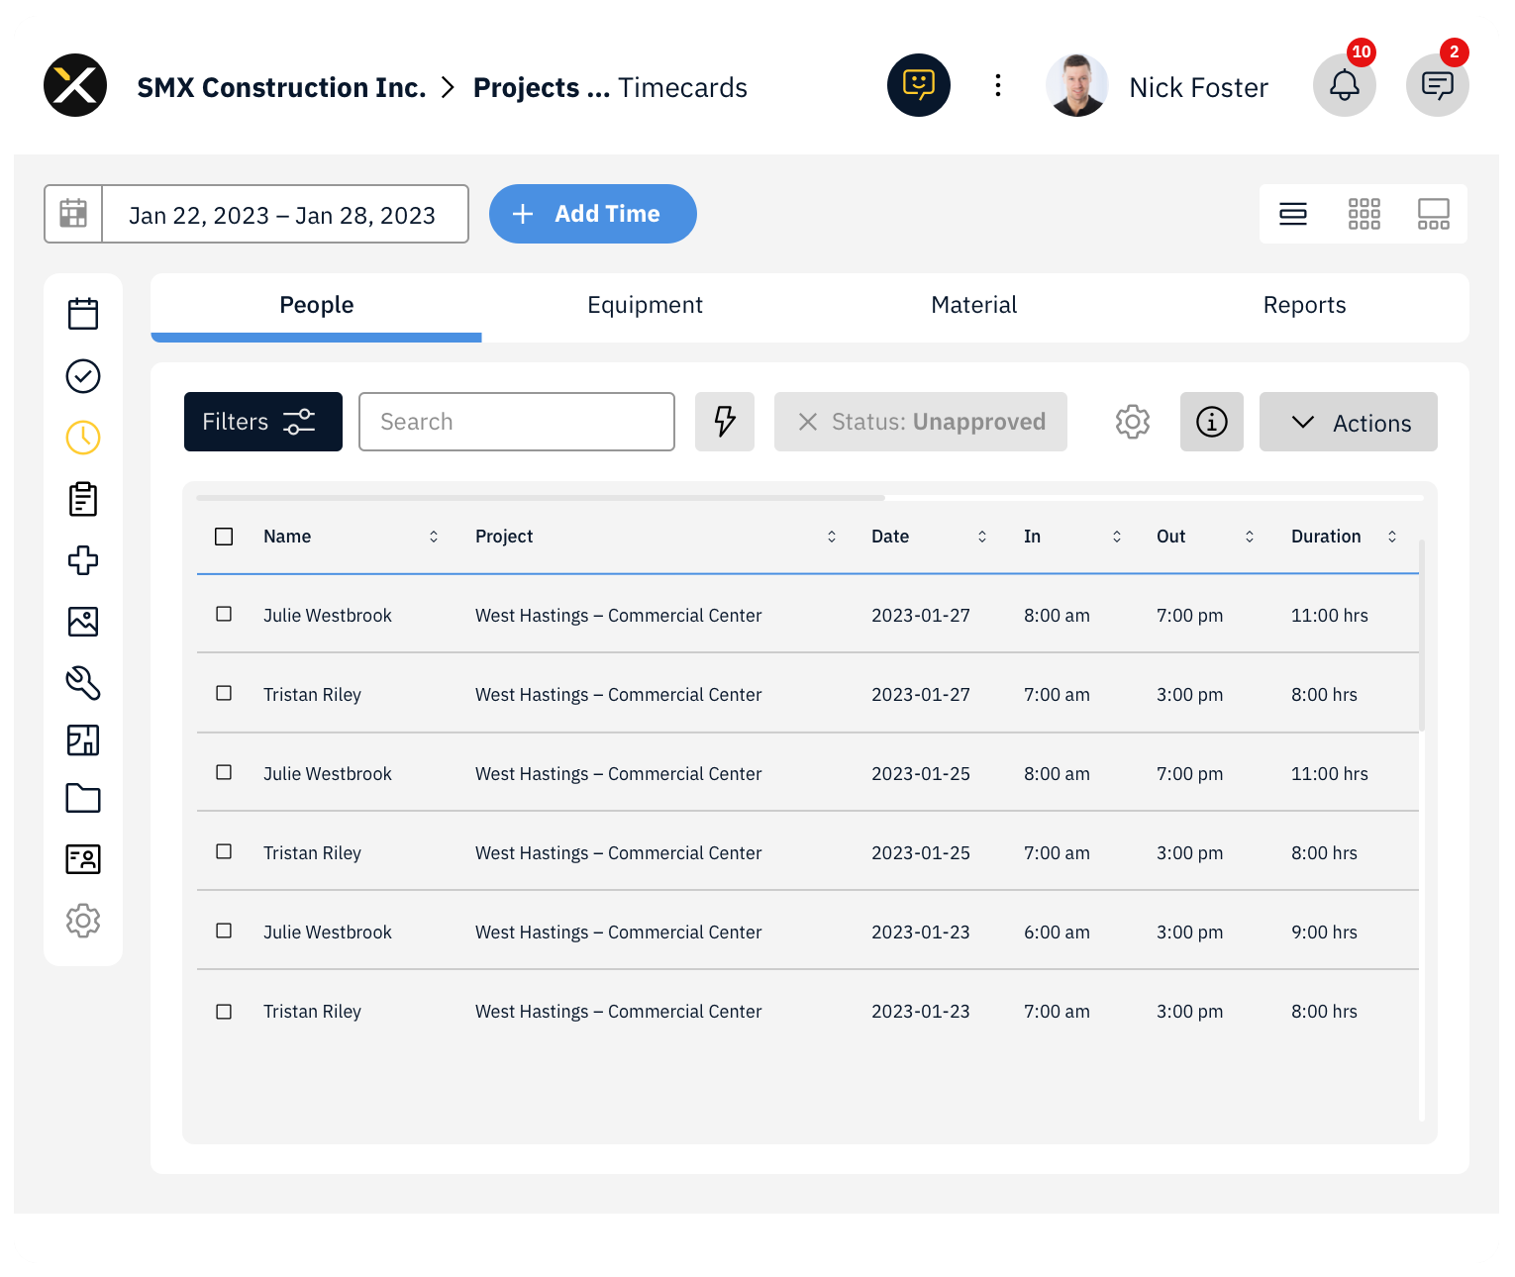Open the messages icon with 2 badge
This screenshot has height=1277, width=1515.
1438,85
